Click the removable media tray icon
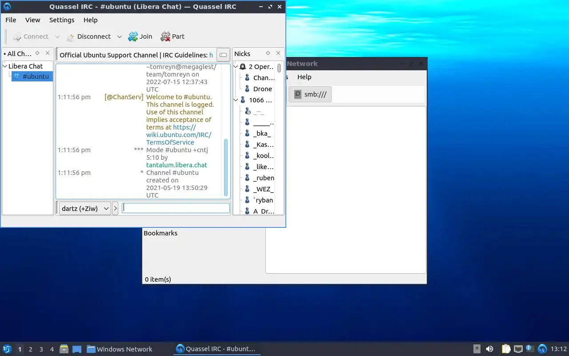 pyautogui.click(x=477, y=349)
